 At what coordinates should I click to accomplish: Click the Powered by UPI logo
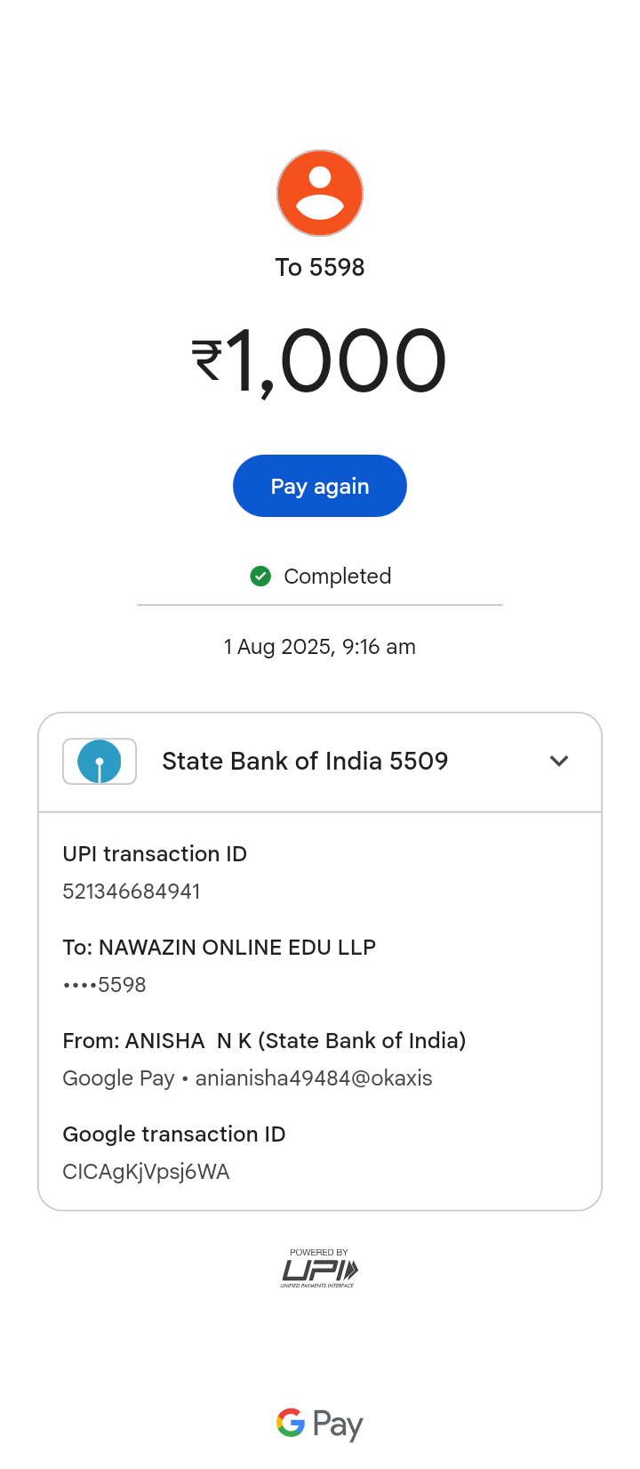pos(319,1269)
